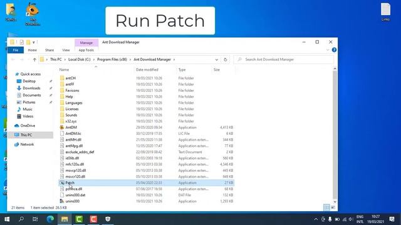Open the File ribbon tab
401x225 pixels.
pyautogui.click(x=16, y=50)
